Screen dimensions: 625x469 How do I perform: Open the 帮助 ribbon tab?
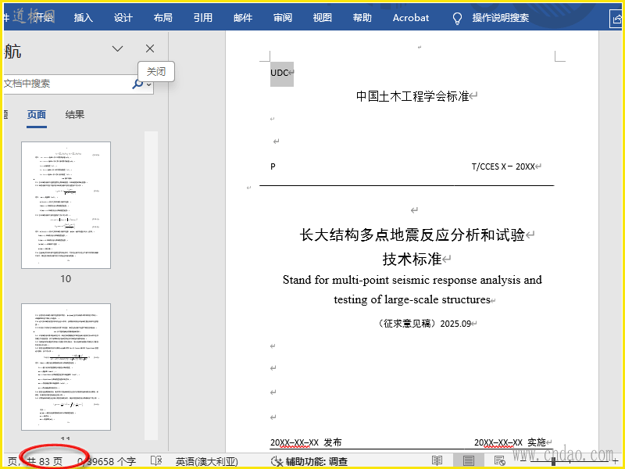[362, 18]
